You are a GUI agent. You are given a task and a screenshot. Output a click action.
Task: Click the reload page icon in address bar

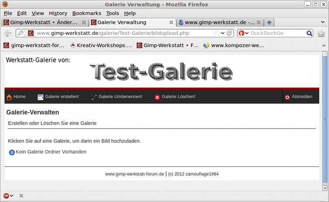click(229, 33)
